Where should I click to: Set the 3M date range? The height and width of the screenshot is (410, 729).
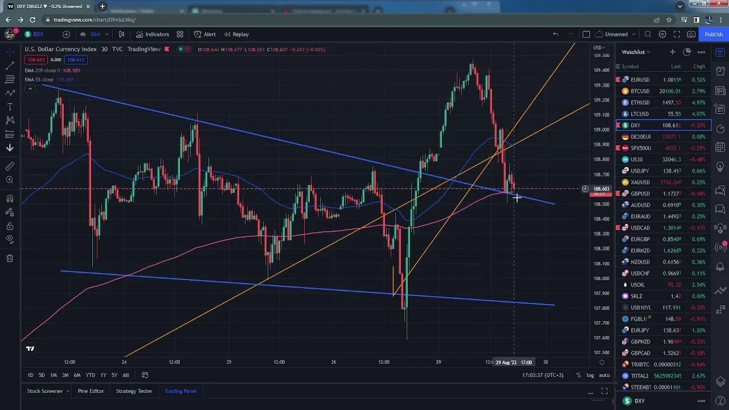pyautogui.click(x=65, y=375)
